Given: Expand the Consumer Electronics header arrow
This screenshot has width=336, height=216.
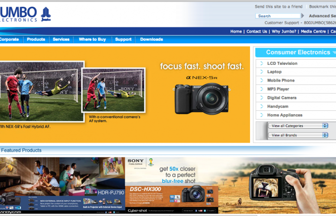Looking at the screenshot, I should point(334,52).
